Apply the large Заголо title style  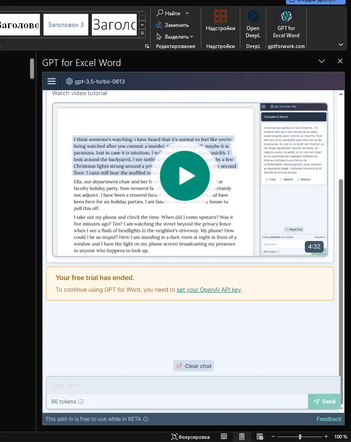coord(114,25)
